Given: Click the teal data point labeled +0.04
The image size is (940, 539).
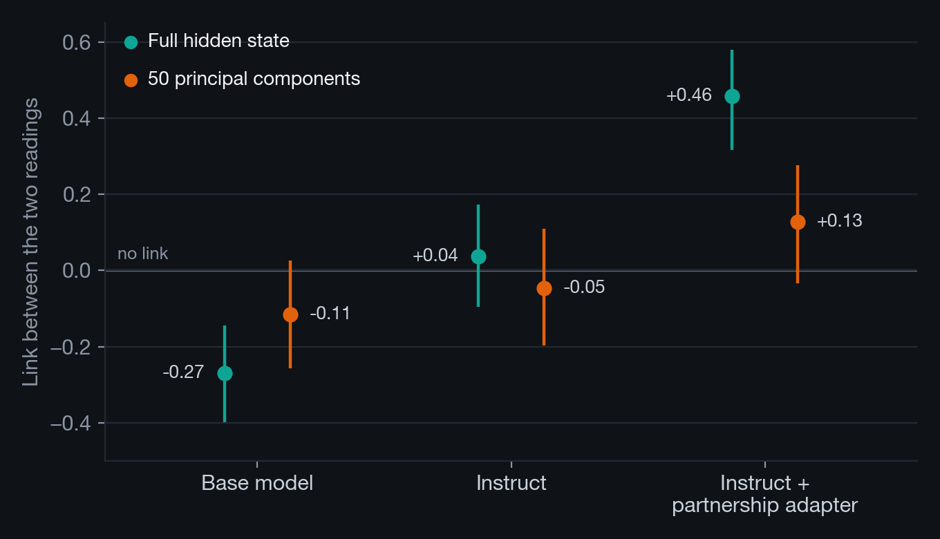Looking at the screenshot, I should (478, 256).
